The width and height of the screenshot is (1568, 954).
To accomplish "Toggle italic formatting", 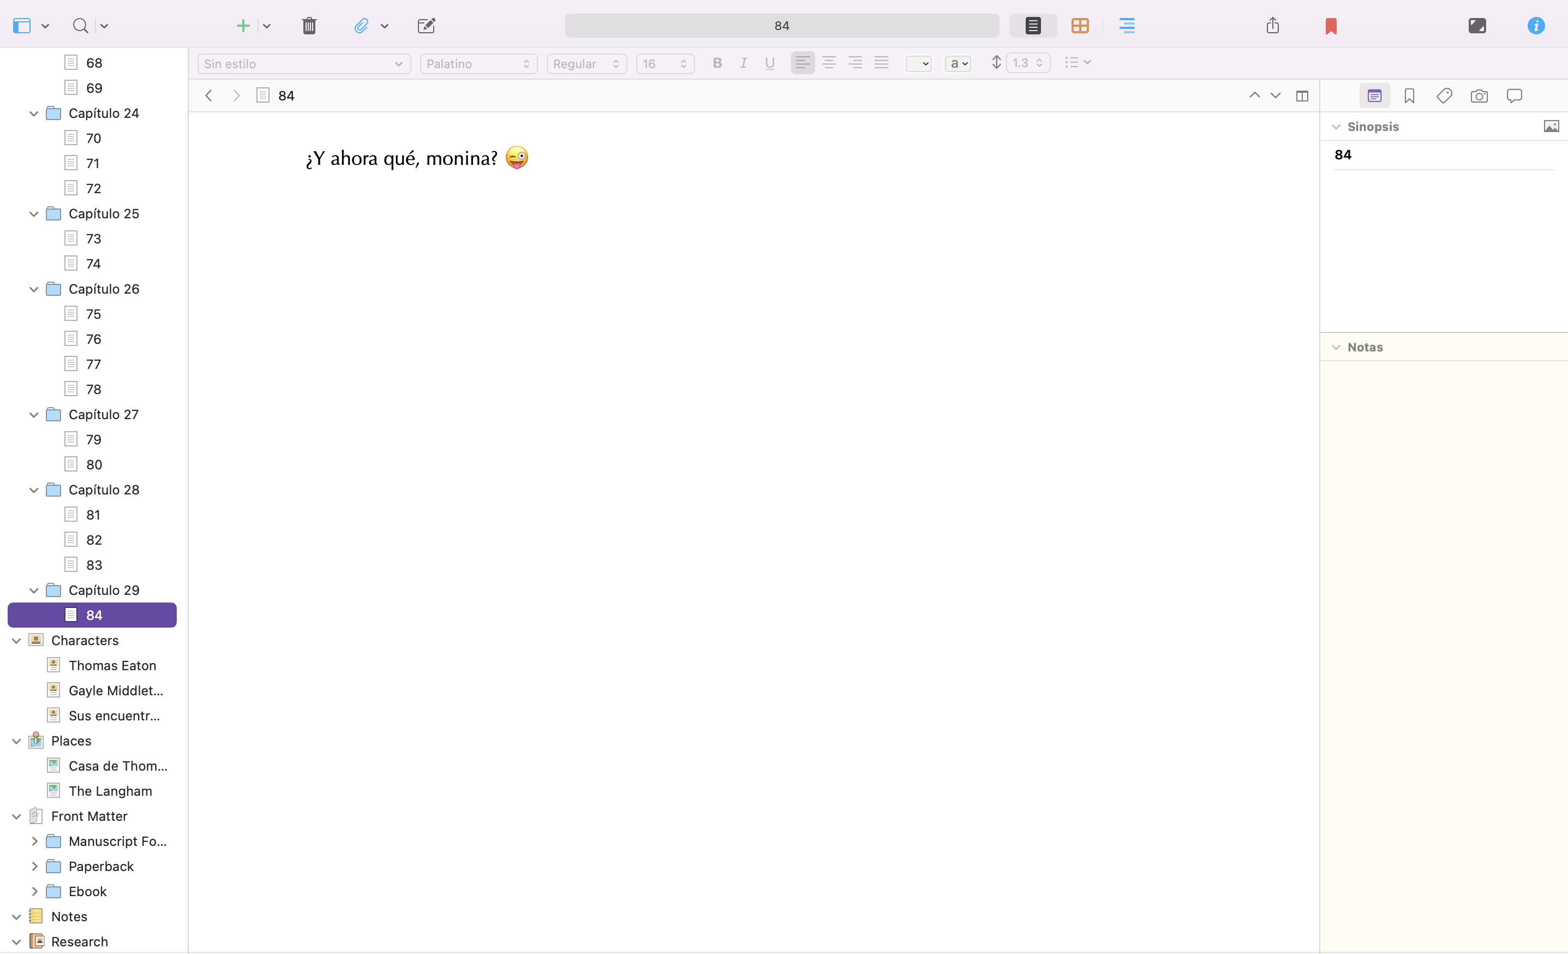I will point(743,63).
